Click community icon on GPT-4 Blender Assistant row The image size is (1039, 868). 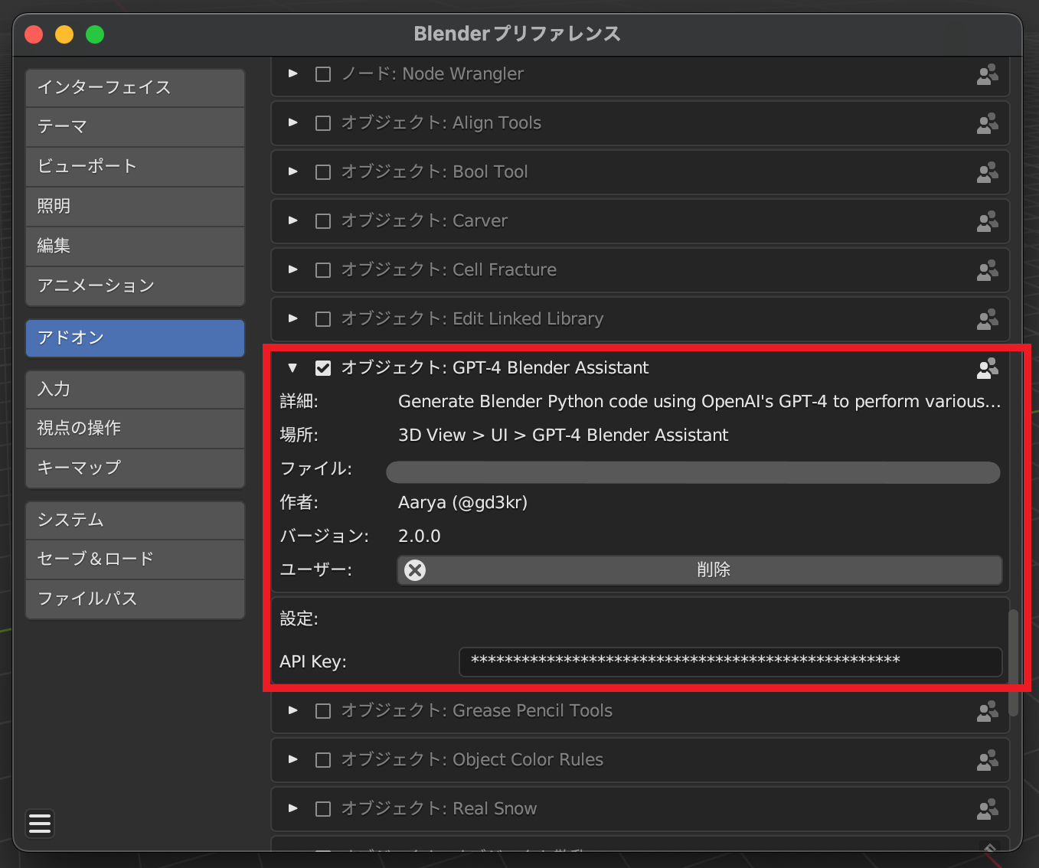click(987, 368)
